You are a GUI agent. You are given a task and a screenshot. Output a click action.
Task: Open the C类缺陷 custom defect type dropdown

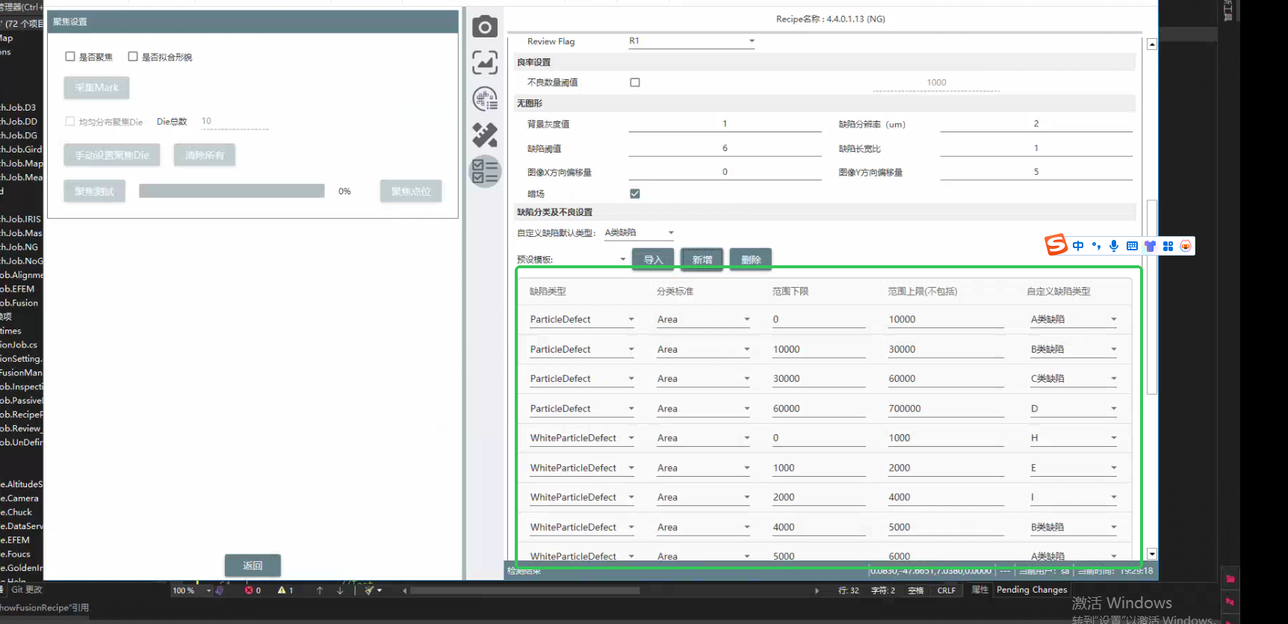coord(1074,379)
